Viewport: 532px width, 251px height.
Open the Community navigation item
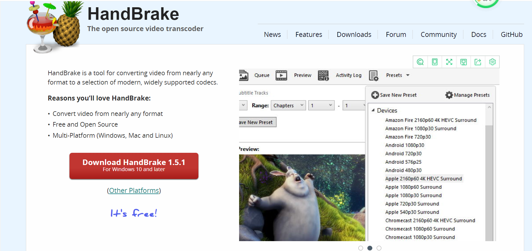tap(439, 35)
